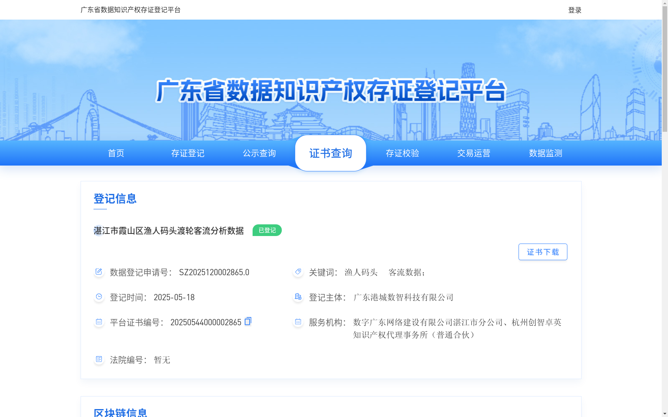The image size is (668, 417).
Task: Open 交易运营 navigation tab
Action: coord(474,153)
